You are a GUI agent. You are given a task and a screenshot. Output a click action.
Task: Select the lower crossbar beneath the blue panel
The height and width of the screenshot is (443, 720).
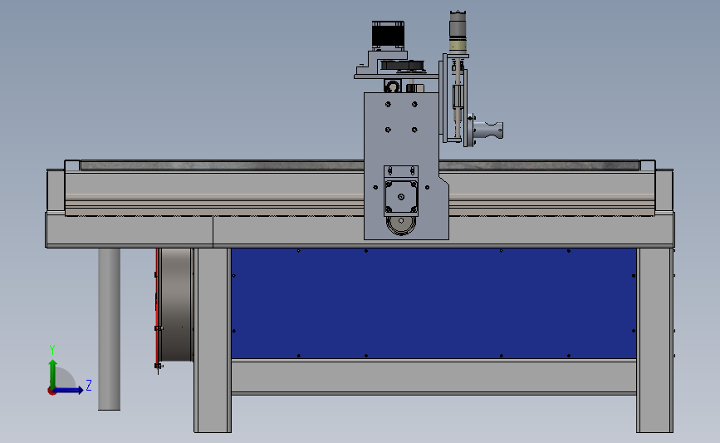tap(433, 377)
